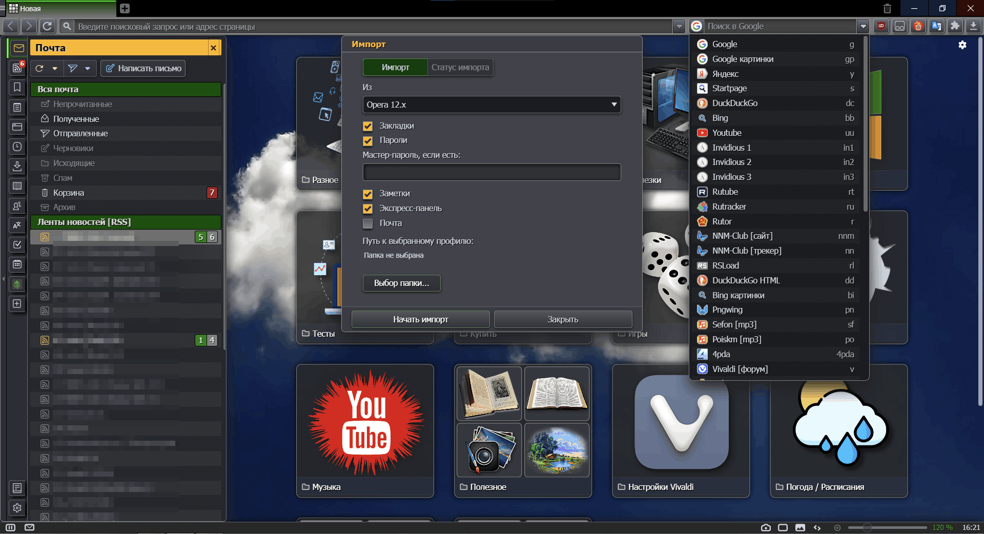Expand mail refresh options arrow
This screenshot has height=534, width=984.
pos(55,68)
